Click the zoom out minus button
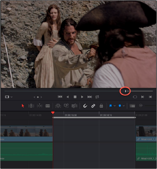This screenshot has height=169, width=157. pyautogui.click(x=140, y=105)
